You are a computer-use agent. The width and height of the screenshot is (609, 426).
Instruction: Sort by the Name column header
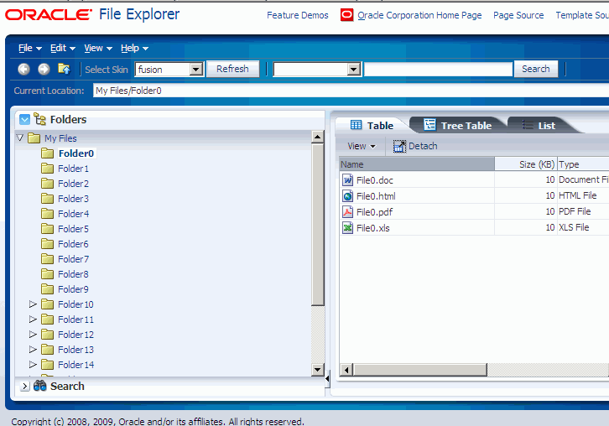click(417, 164)
